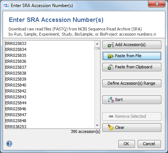
Task: Open help via question mark icon
Action: pos(9,144)
